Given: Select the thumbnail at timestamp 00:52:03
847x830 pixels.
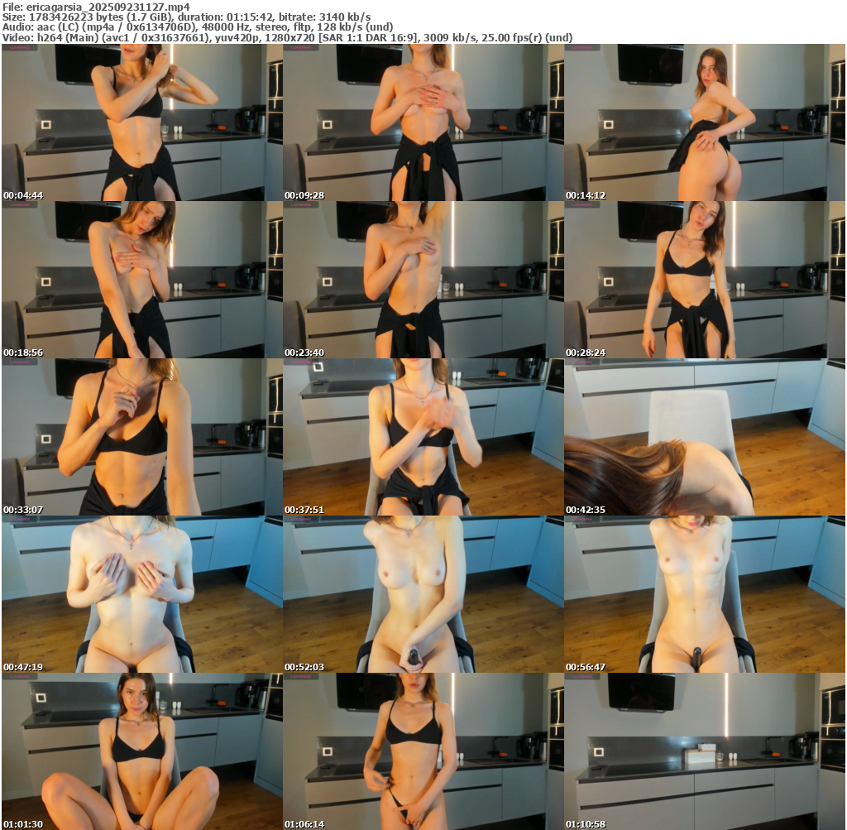Looking at the screenshot, I should (x=423, y=594).
